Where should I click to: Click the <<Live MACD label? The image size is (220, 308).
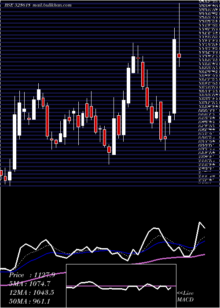point(185,297)
